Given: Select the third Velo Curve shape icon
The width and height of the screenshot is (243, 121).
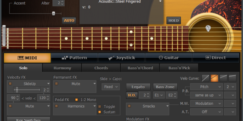Looking at the screenshot, I should click(x=224, y=78).
